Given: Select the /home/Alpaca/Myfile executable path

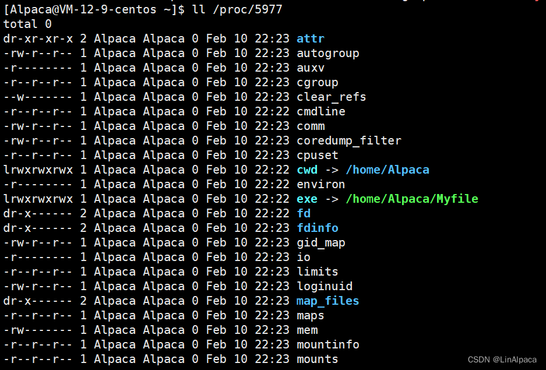Looking at the screenshot, I should (x=411, y=199).
